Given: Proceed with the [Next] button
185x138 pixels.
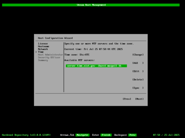Looking at the screenshot, I should [x=139, y=99].
